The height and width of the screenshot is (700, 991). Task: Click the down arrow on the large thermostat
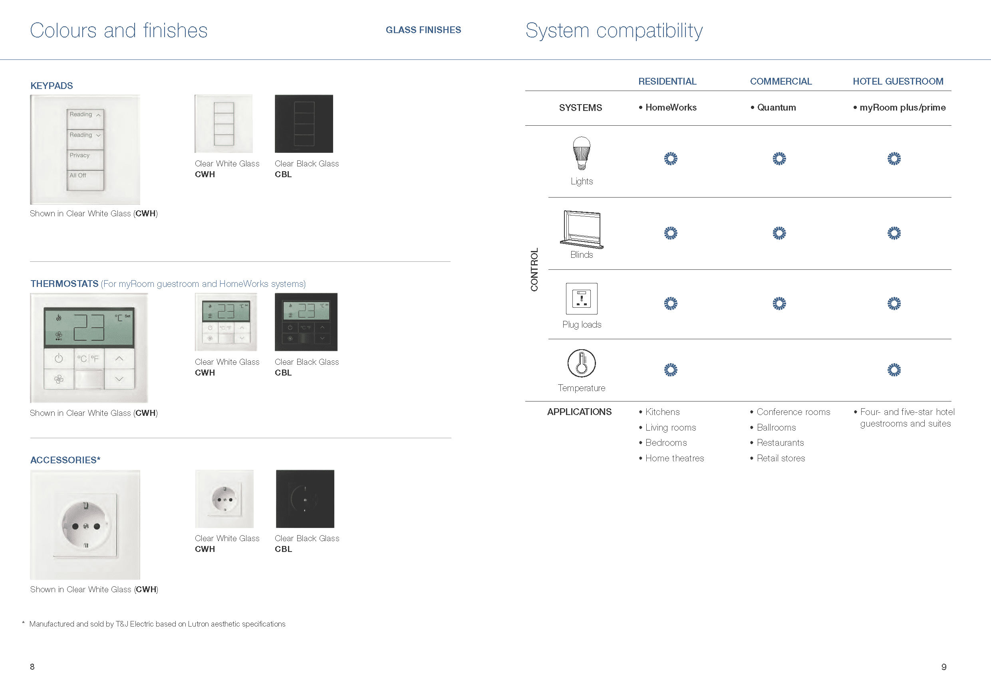pyautogui.click(x=119, y=379)
